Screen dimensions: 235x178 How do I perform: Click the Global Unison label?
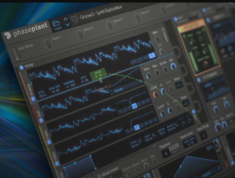[x=110, y=172]
